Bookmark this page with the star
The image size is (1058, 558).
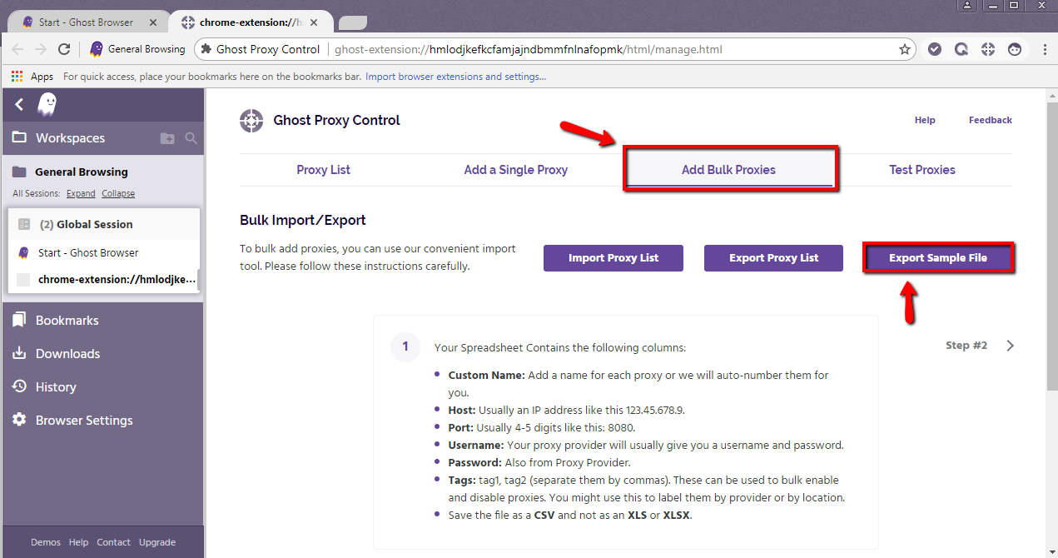pos(905,49)
